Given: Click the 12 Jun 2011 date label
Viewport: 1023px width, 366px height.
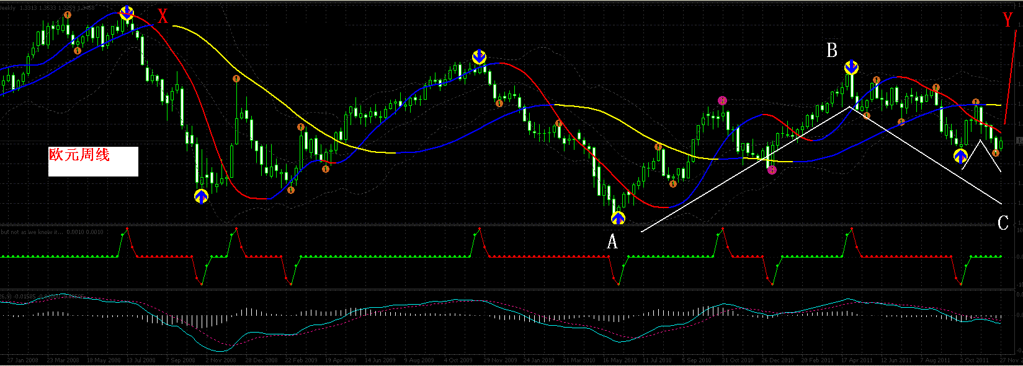Looking at the screenshot, I should pos(896,360).
